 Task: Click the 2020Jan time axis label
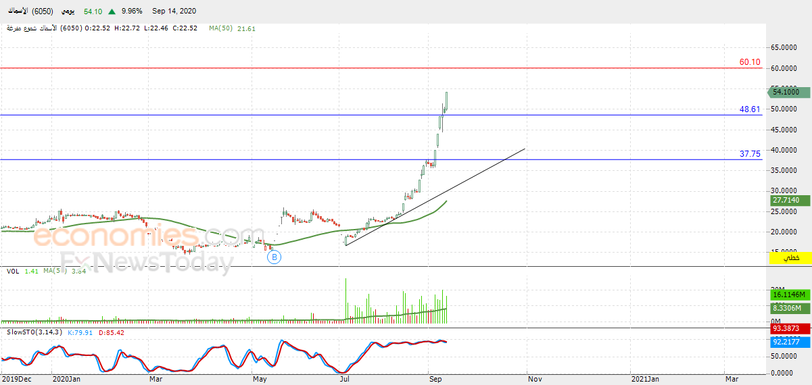click(x=66, y=380)
